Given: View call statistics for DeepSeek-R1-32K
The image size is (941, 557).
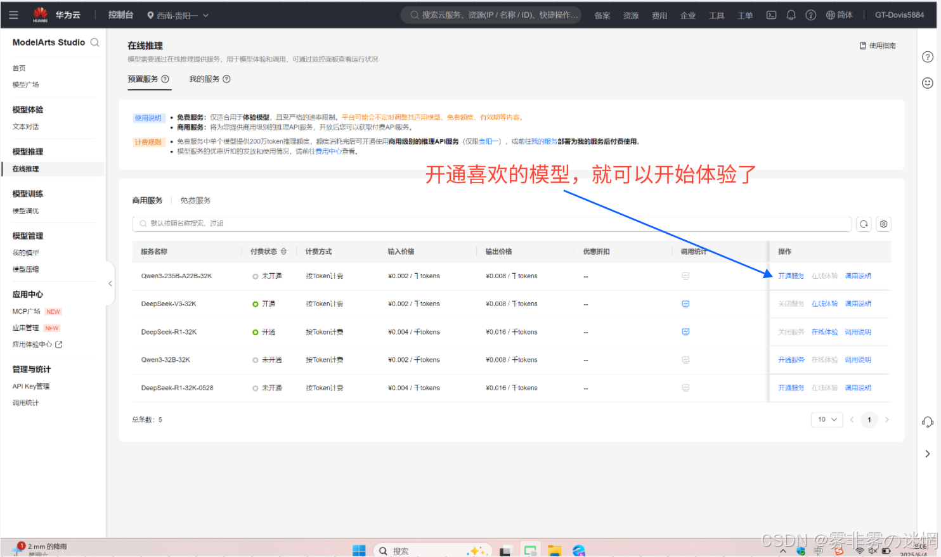Looking at the screenshot, I should pyautogui.click(x=685, y=332).
